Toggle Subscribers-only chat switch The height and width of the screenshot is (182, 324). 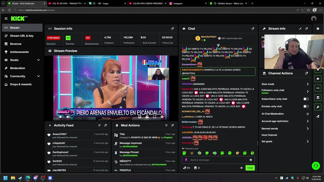(x=306, y=99)
